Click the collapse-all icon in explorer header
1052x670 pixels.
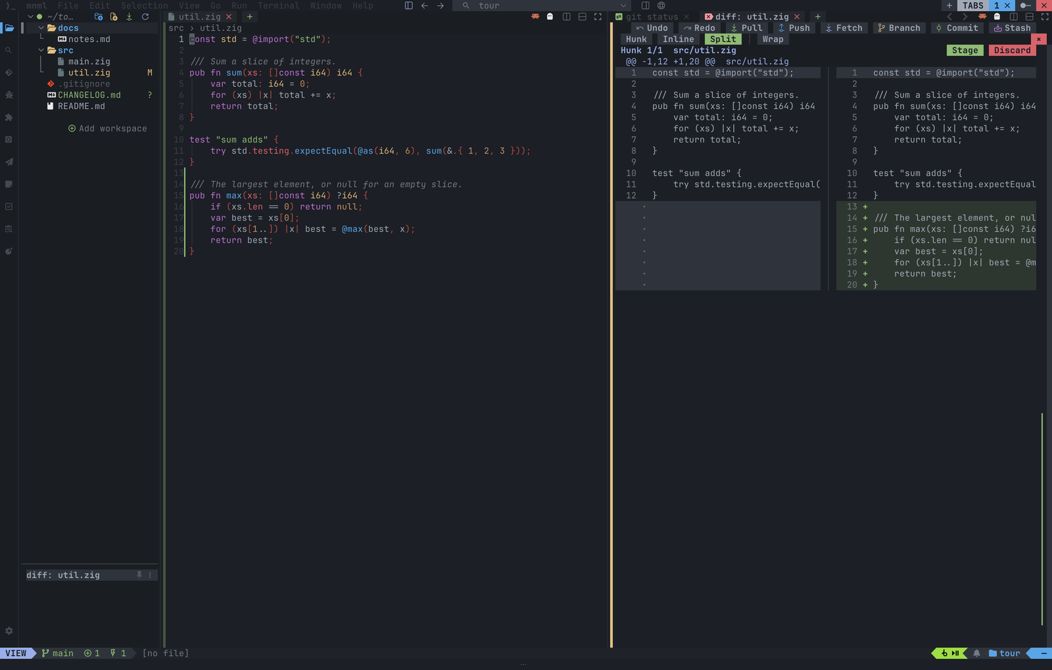coord(130,16)
